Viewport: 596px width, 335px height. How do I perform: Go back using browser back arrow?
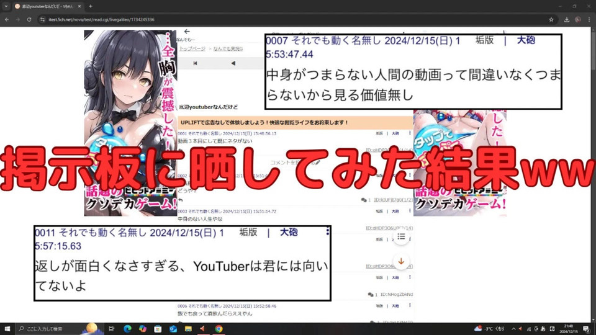7,19
